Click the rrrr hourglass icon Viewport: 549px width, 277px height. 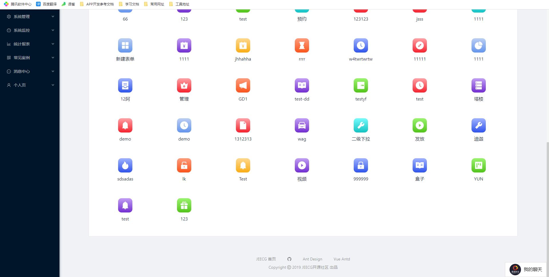[x=302, y=45]
